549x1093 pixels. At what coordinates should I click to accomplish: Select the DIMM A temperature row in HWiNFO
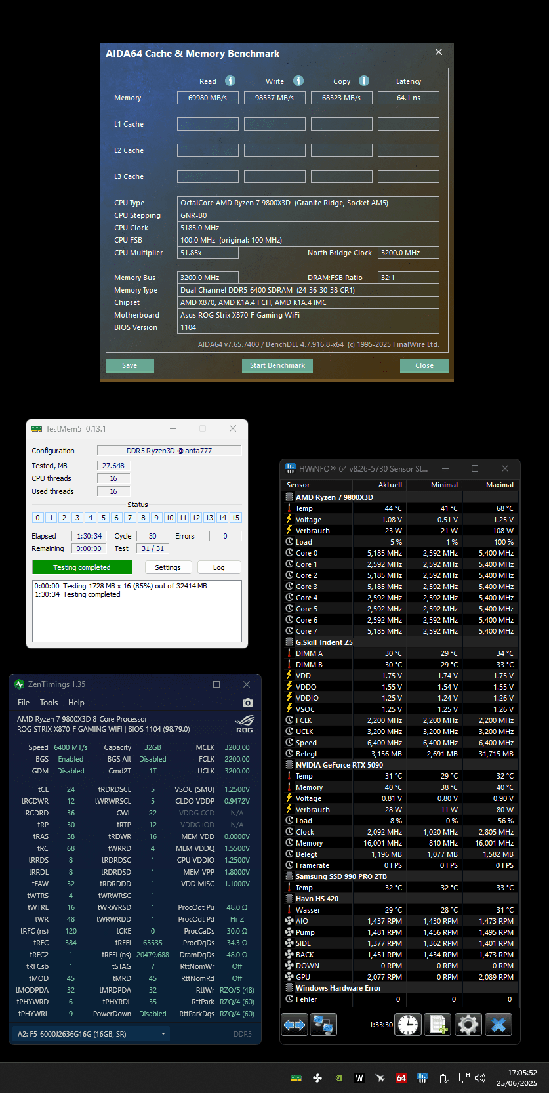pyautogui.click(x=399, y=653)
